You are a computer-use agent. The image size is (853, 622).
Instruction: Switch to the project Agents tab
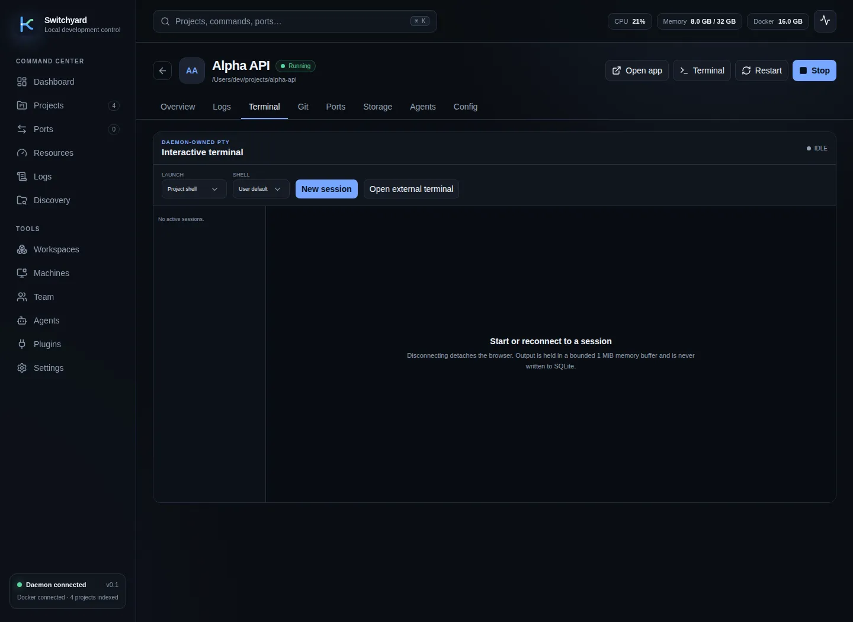coord(422,107)
